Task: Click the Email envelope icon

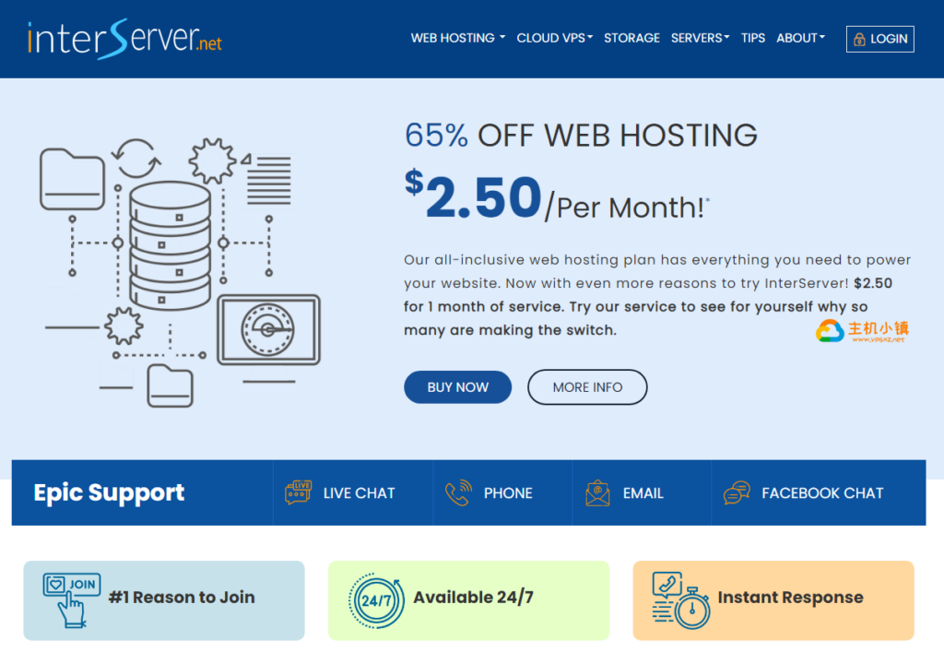Action: point(597,492)
